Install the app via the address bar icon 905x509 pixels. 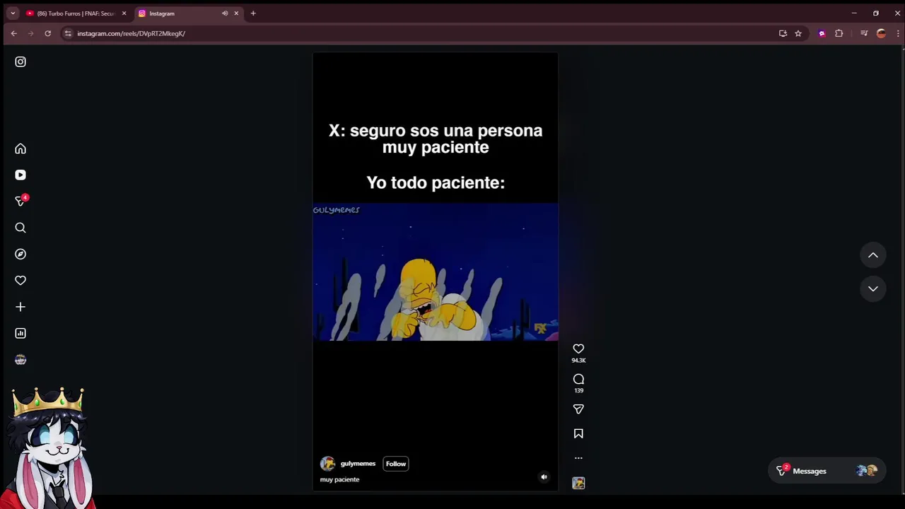pyautogui.click(x=783, y=33)
